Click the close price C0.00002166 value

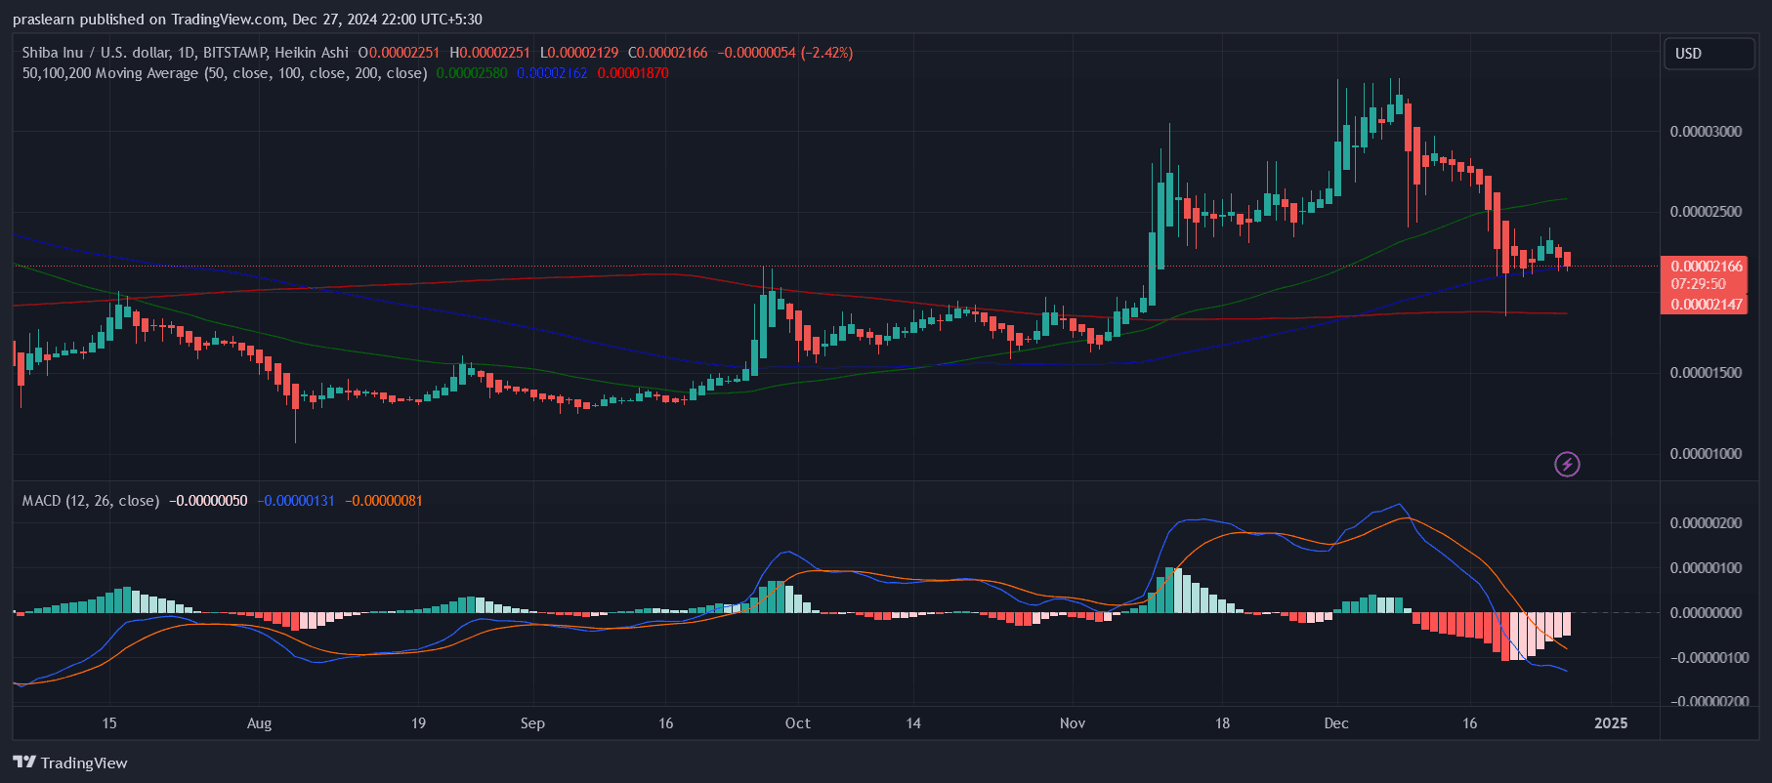pos(667,53)
